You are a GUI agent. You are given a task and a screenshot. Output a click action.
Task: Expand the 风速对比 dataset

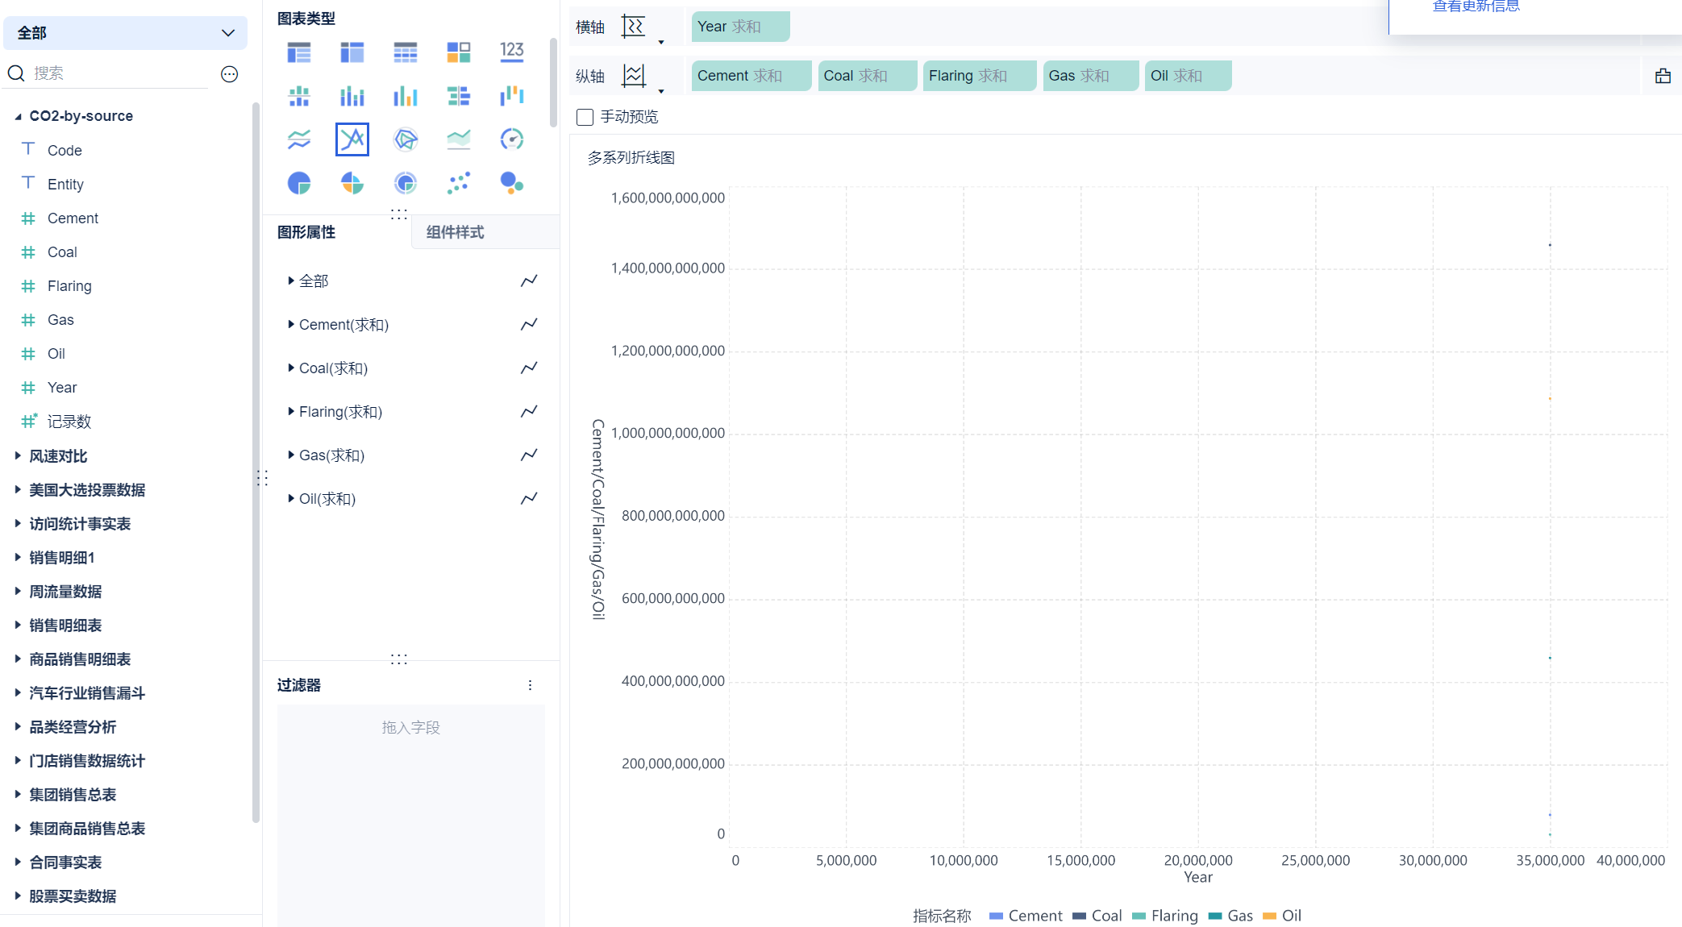click(x=18, y=456)
